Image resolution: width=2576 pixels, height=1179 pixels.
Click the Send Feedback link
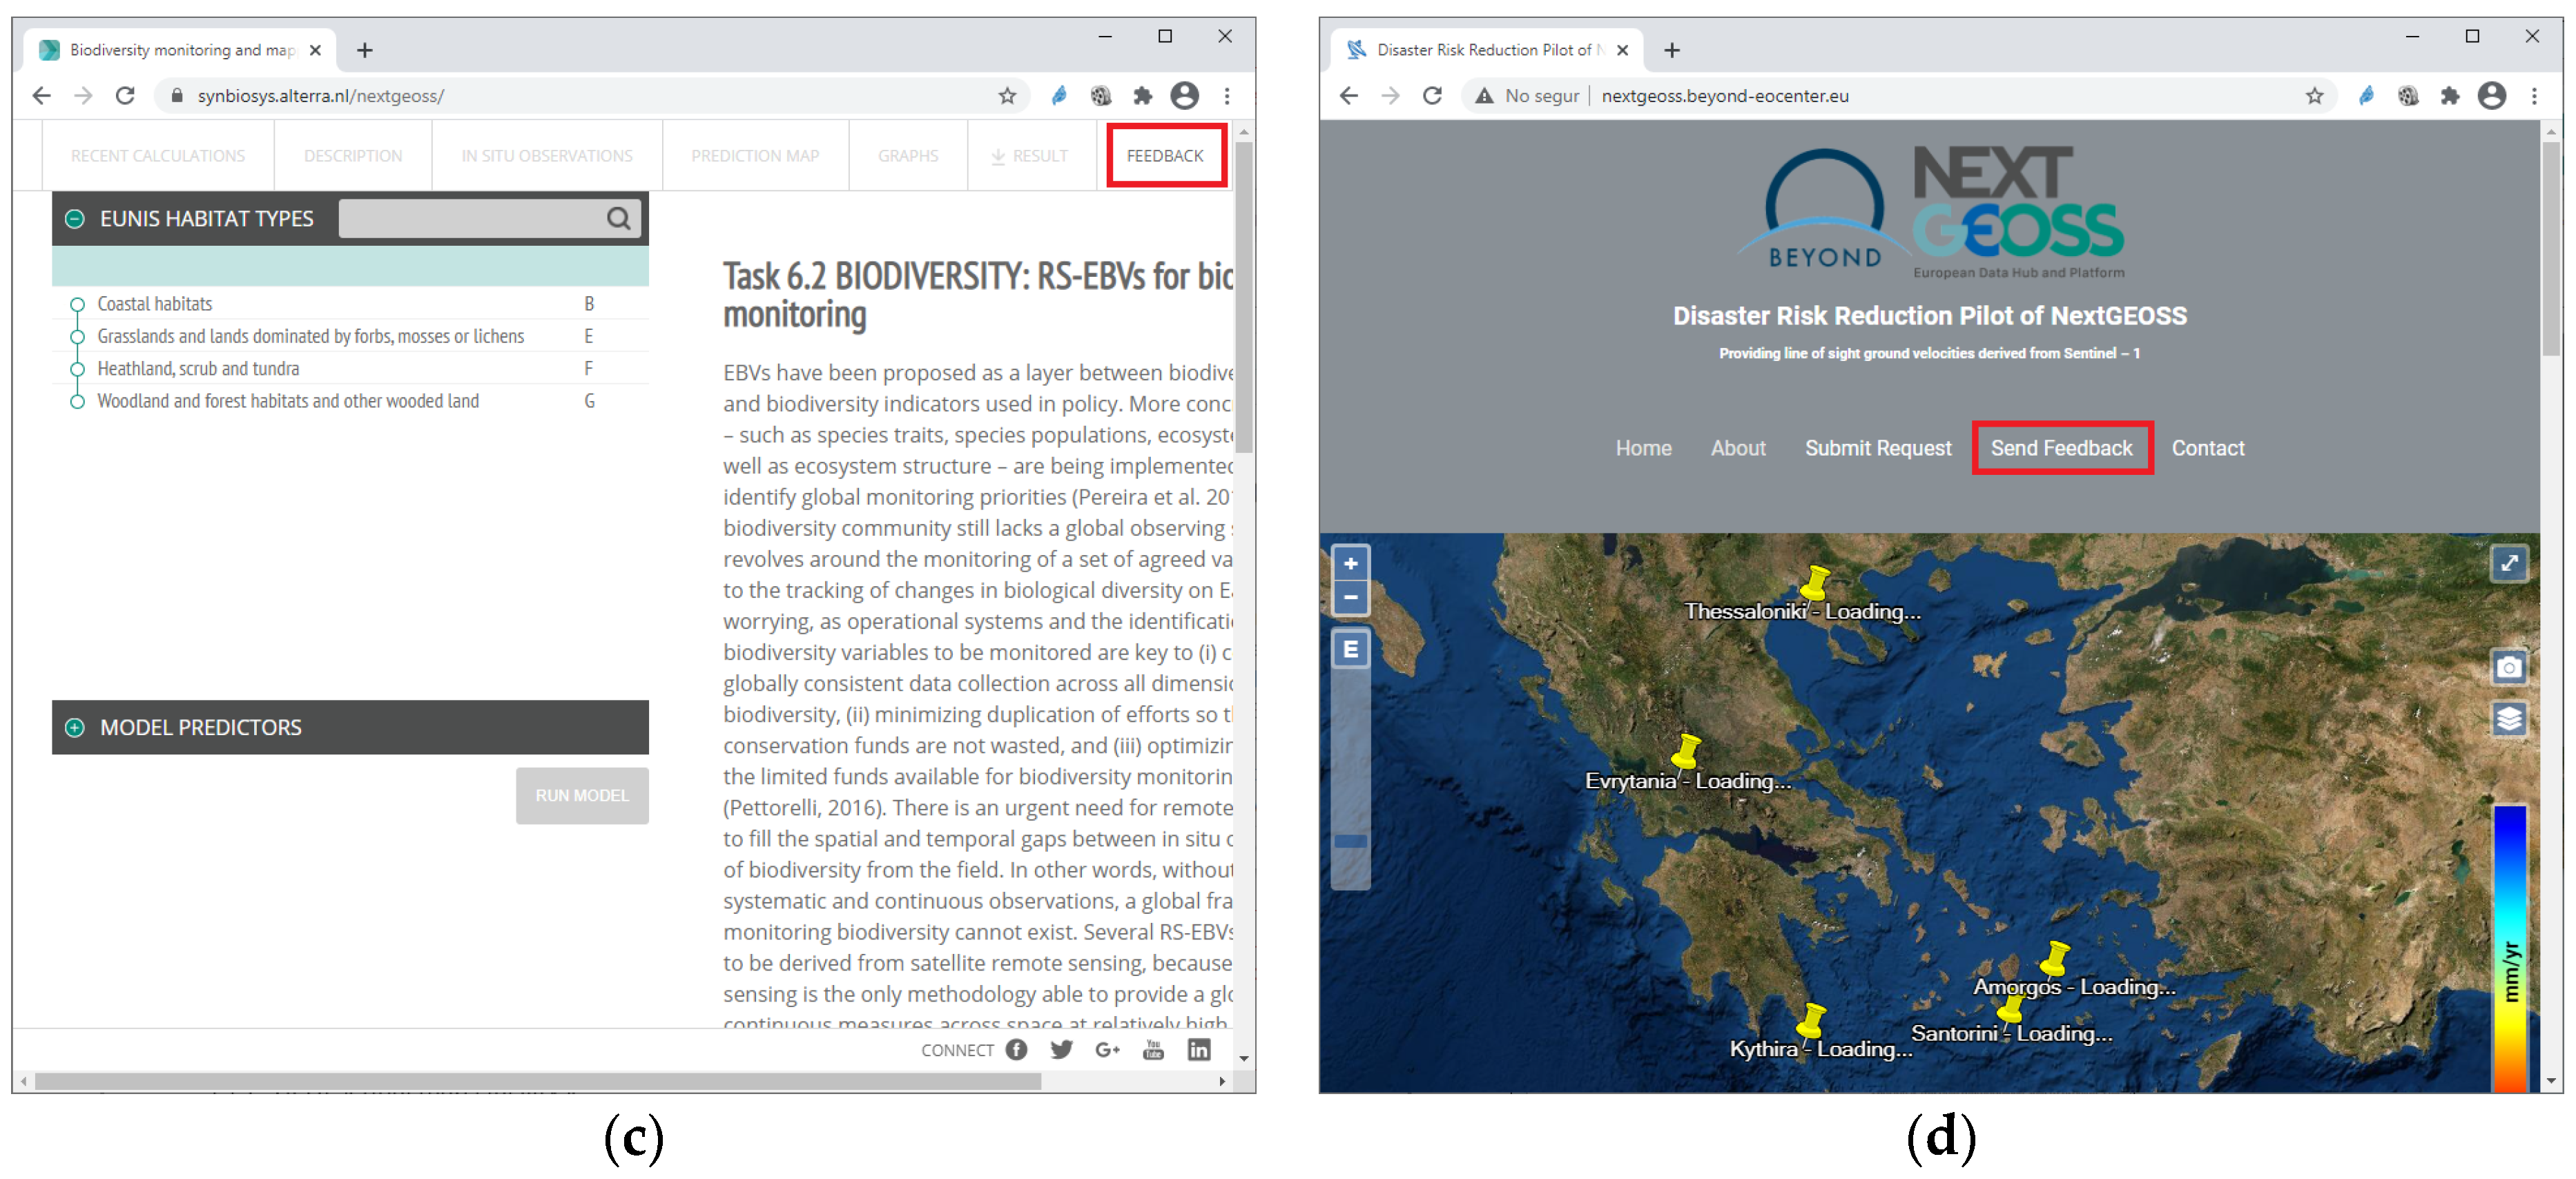pyautogui.click(x=2061, y=448)
